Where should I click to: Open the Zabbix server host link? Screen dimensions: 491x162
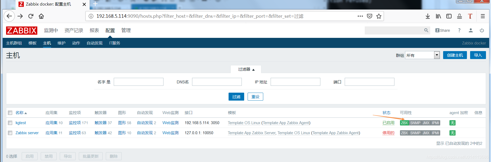click(x=27, y=133)
